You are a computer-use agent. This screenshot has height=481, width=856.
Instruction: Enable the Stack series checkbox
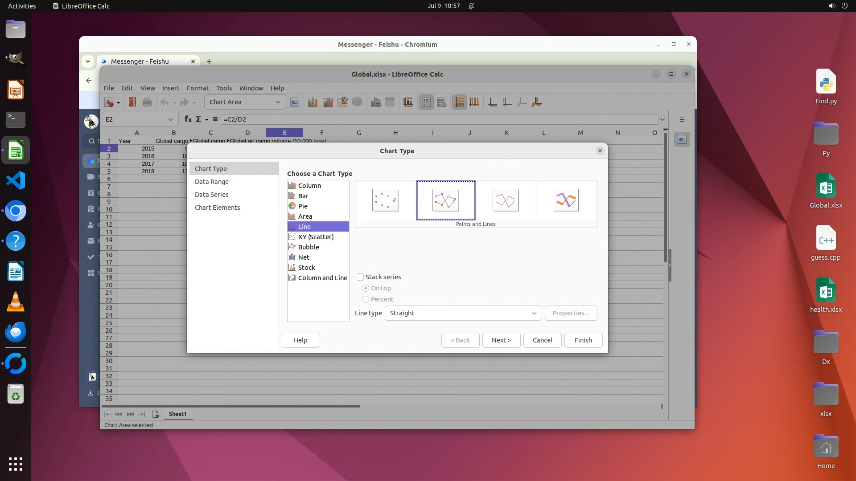click(360, 277)
